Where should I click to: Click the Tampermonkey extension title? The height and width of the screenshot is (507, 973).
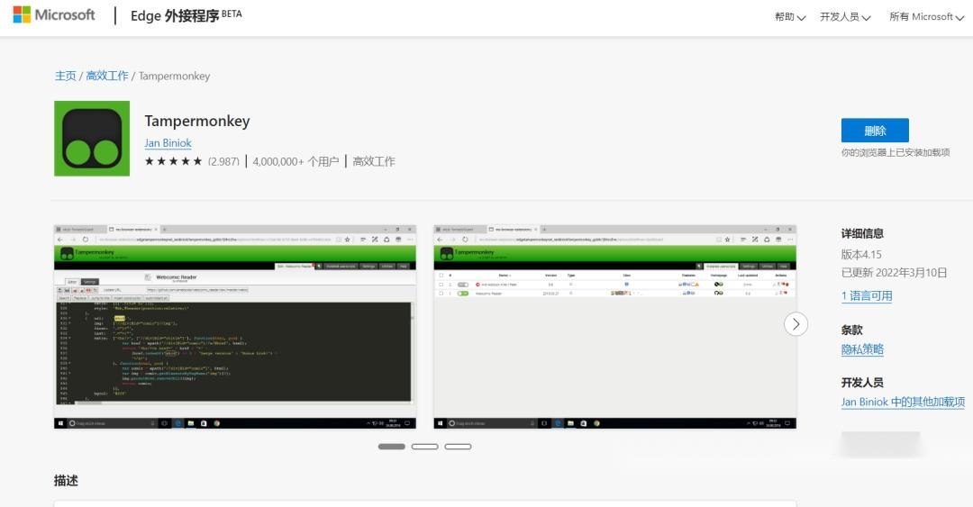pyautogui.click(x=197, y=121)
